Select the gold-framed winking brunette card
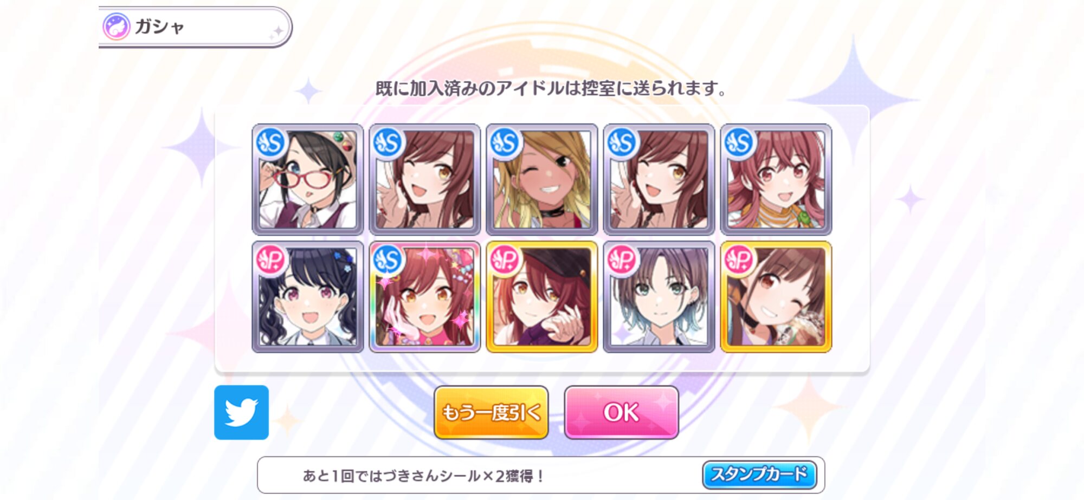This screenshot has width=1084, height=500. 776,297
